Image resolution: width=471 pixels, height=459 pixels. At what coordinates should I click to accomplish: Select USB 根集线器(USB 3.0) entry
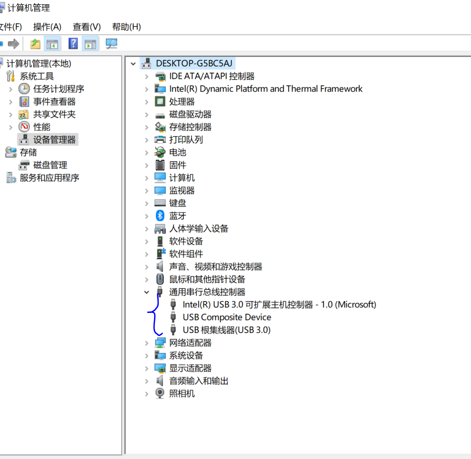(x=226, y=330)
